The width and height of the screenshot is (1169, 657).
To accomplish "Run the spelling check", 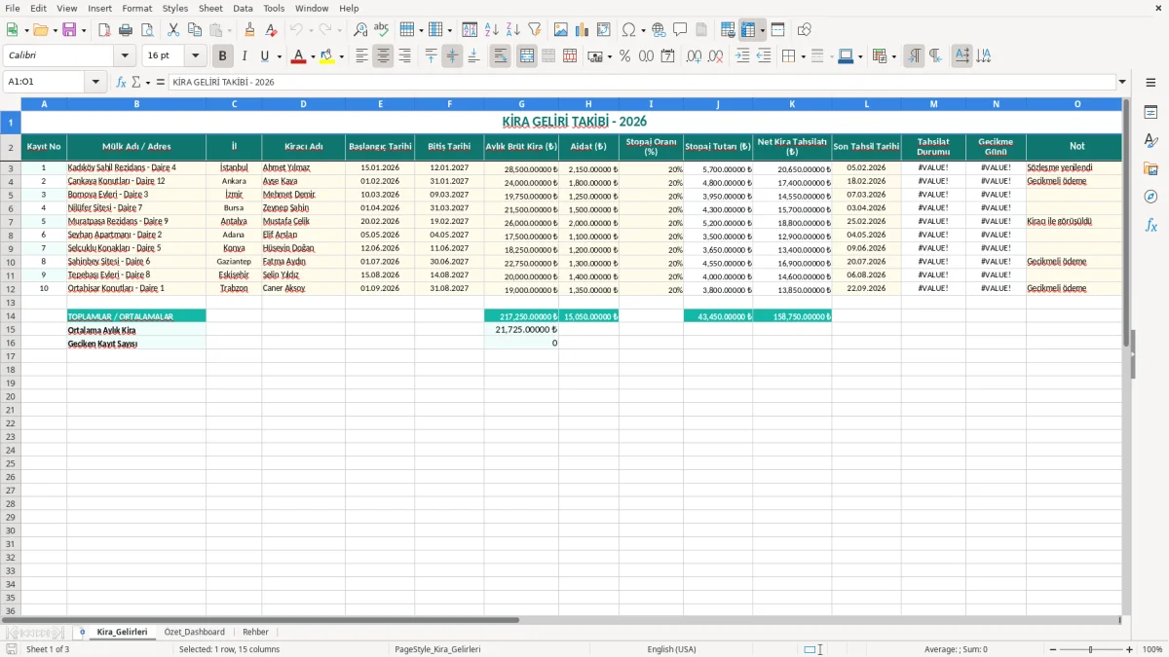I will pos(382,30).
